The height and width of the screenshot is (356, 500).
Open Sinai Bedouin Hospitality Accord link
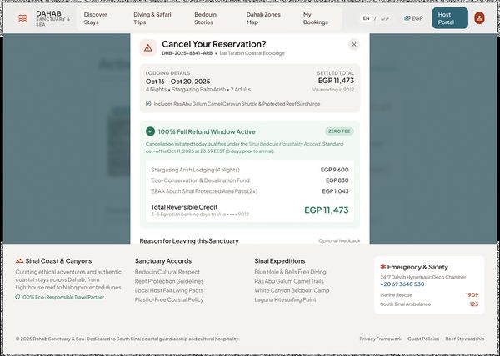click(285, 144)
